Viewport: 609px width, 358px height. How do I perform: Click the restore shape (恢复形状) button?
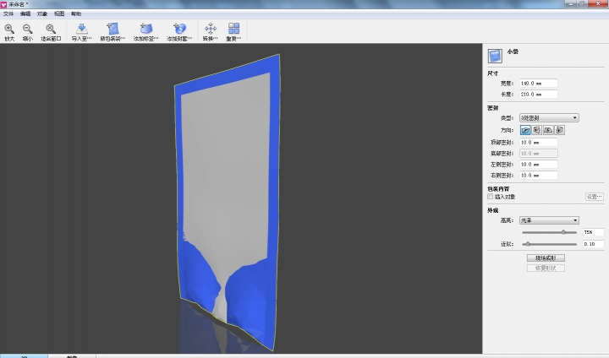click(546, 268)
